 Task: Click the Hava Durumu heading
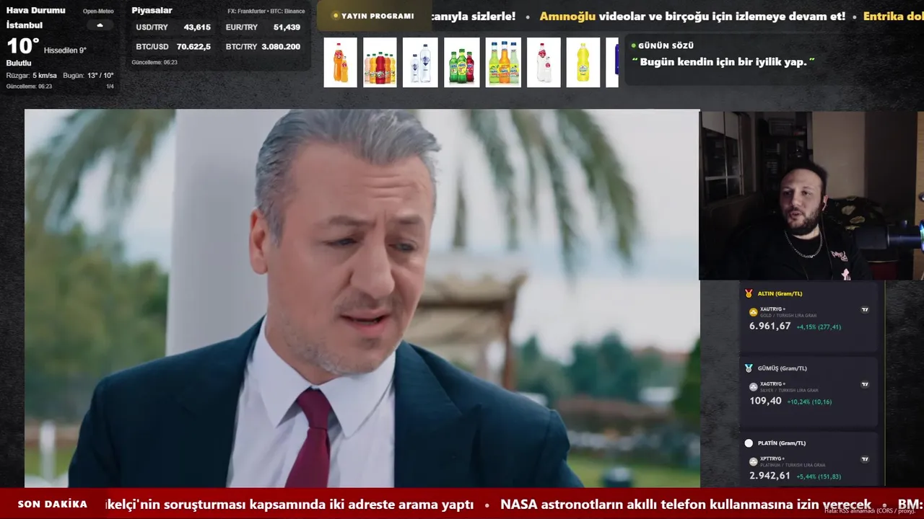[35, 11]
